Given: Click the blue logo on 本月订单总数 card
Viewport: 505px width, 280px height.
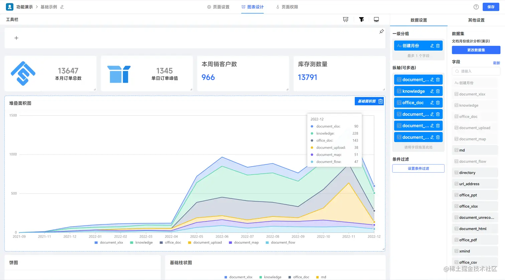Looking at the screenshot, I should [x=23, y=73].
